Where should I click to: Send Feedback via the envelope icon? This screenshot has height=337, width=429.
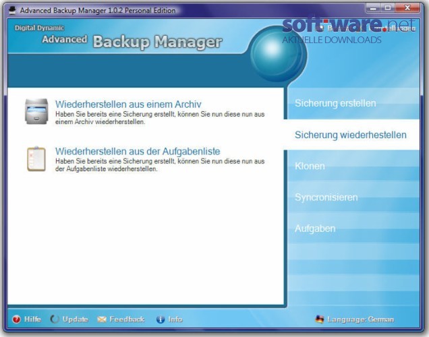coord(102,319)
